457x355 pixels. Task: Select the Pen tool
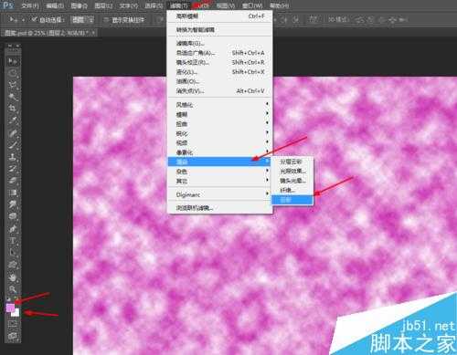(x=13, y=229)
